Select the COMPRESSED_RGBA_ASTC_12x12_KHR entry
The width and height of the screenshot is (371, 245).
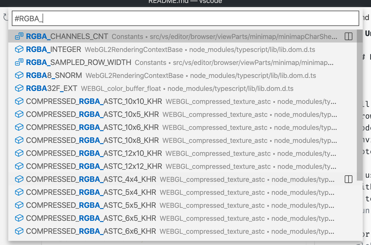coord(118,166)
